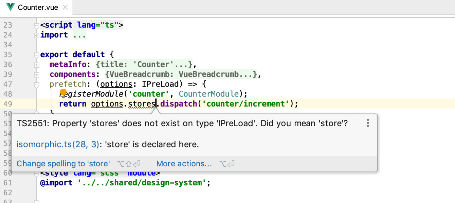Collapse the prefetch function at line 47

37,84
